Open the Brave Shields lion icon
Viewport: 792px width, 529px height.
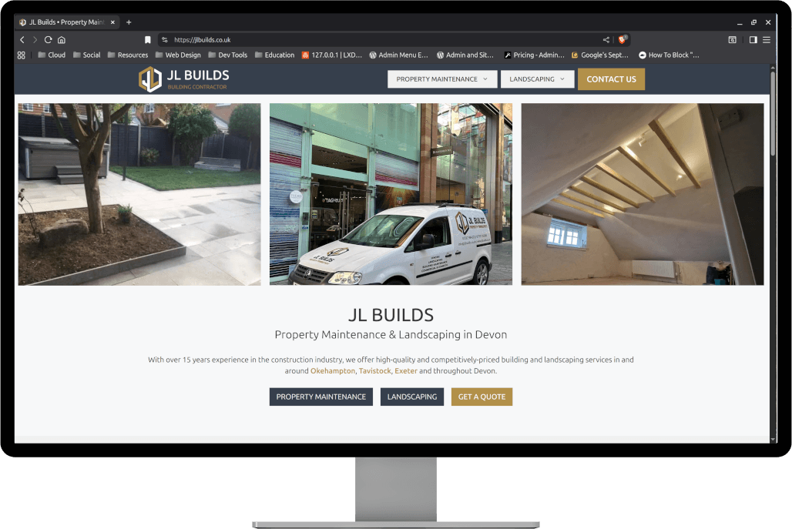click(x=622, y=39)
